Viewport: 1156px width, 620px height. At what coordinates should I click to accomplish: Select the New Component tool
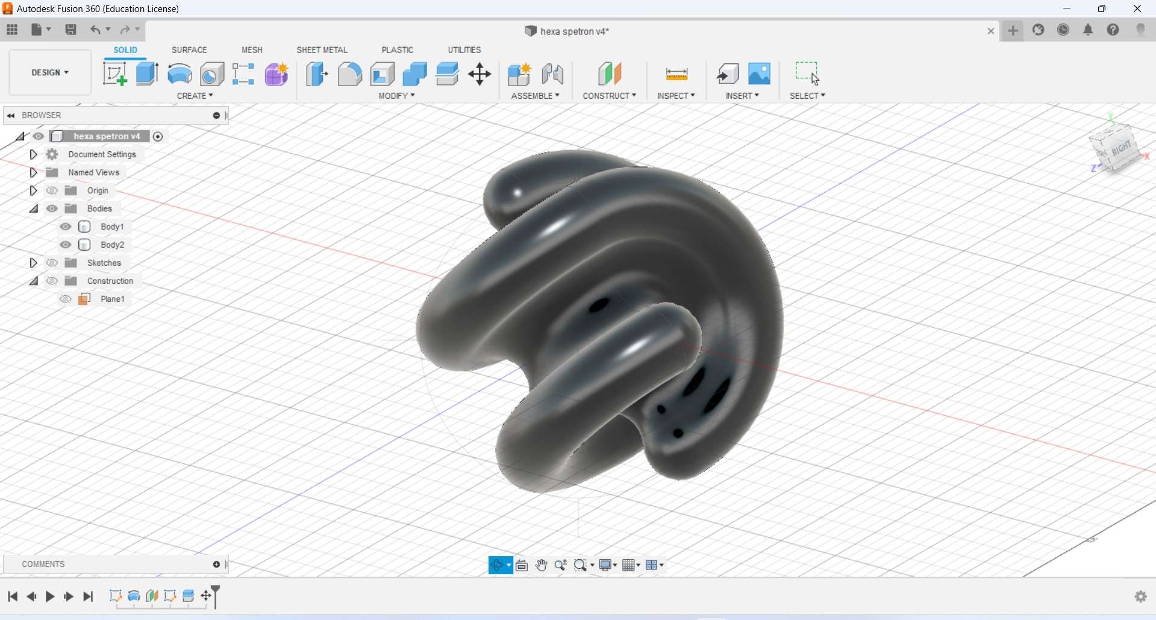pos(519,74)
